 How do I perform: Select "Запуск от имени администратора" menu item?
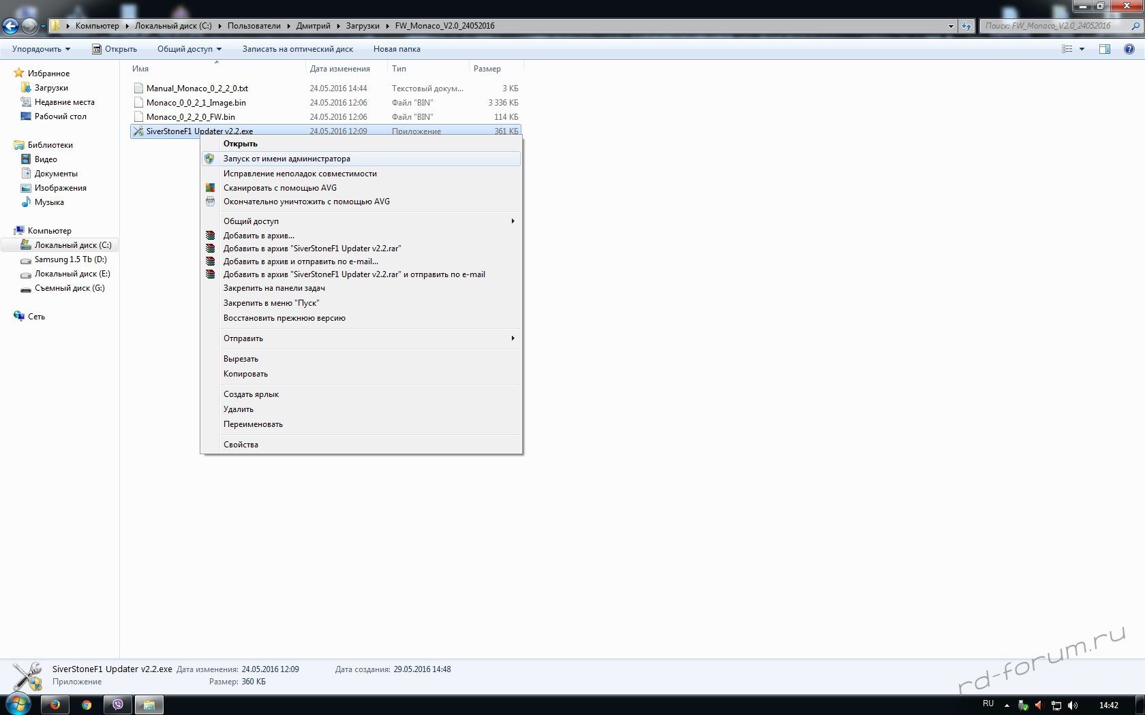pos(287,159)
